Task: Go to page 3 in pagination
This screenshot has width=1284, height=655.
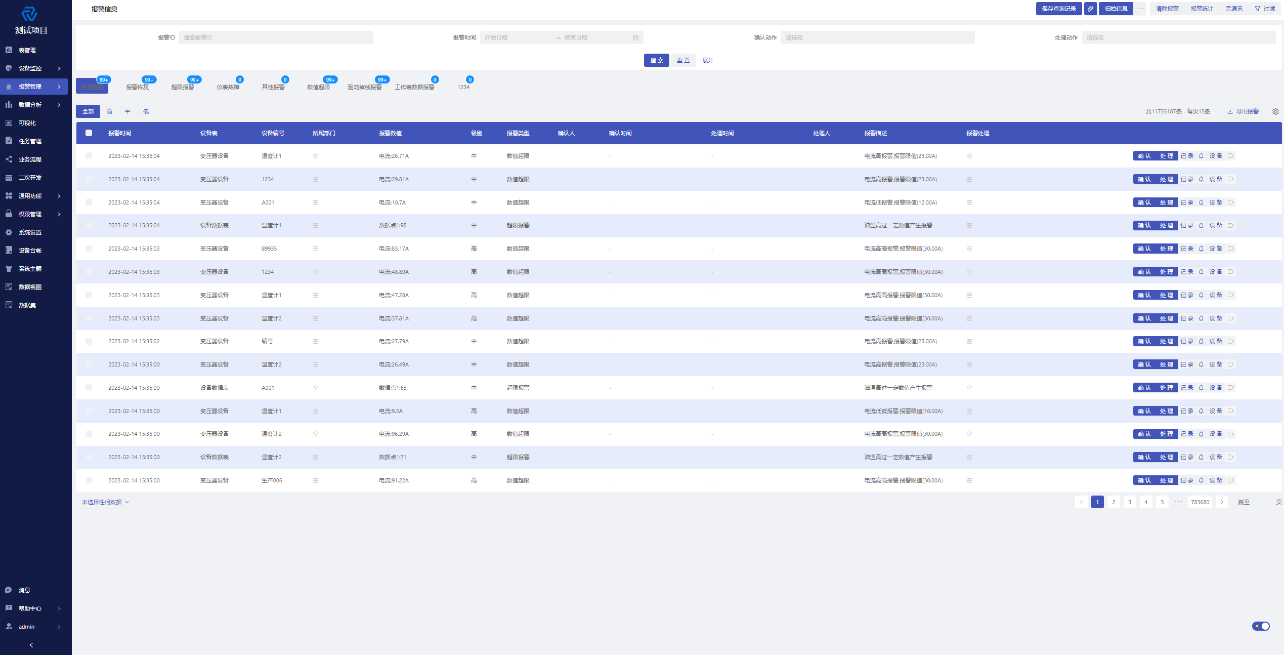Action: click(1130, 502)
